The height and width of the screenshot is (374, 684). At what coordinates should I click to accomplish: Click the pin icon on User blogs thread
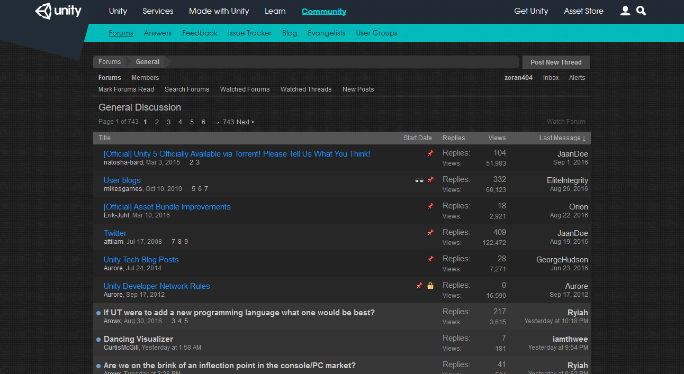tap(430, 180)
